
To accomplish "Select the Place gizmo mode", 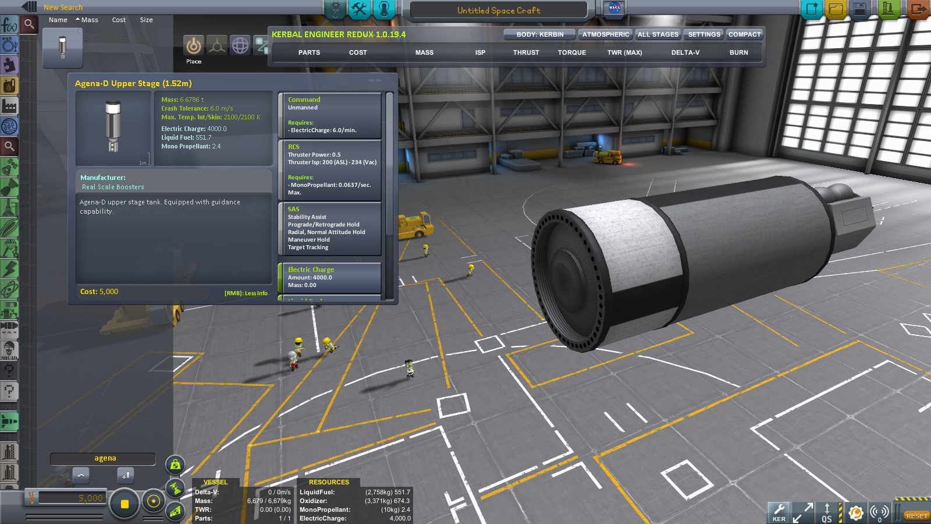I will (194, 45).
